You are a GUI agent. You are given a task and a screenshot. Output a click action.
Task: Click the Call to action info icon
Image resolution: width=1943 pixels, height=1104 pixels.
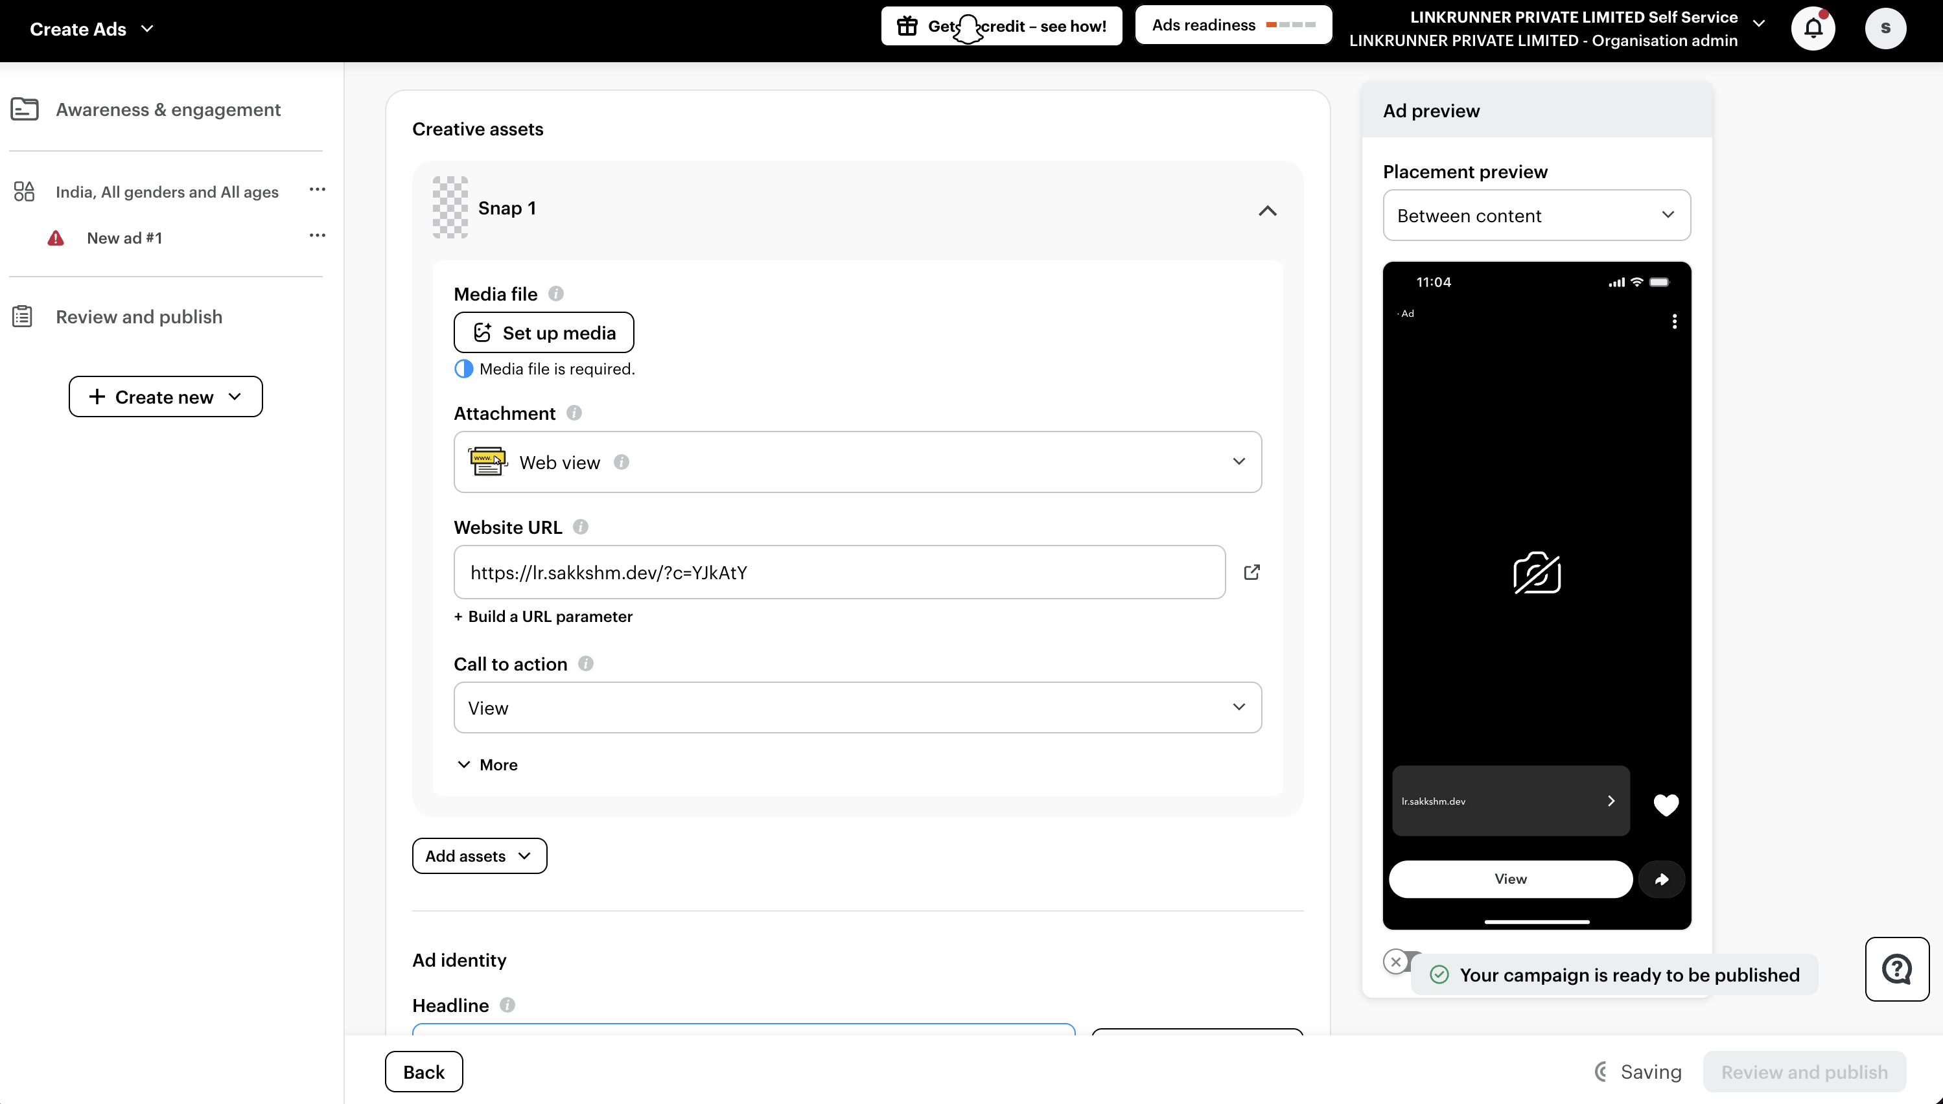[585, 663]
